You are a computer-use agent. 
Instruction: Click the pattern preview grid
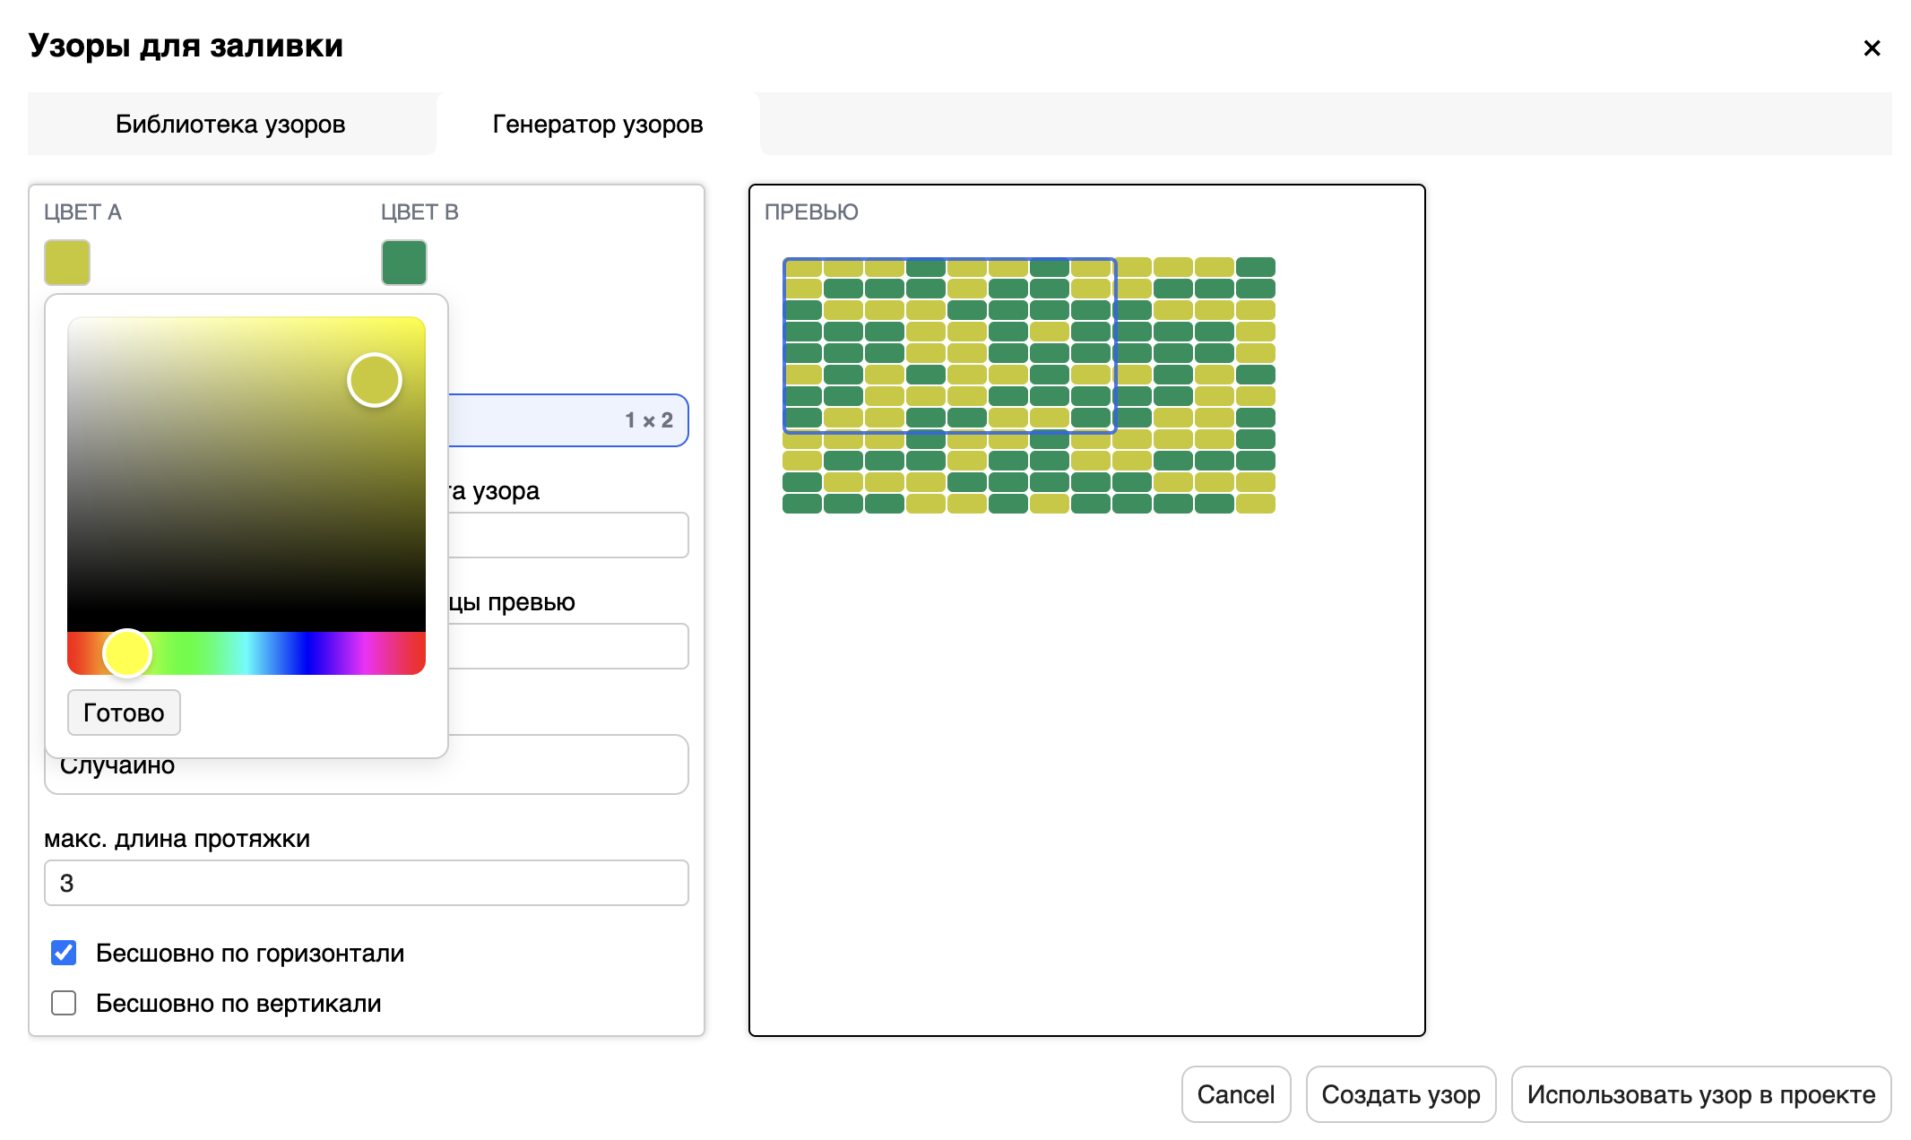click(1028, 385)
